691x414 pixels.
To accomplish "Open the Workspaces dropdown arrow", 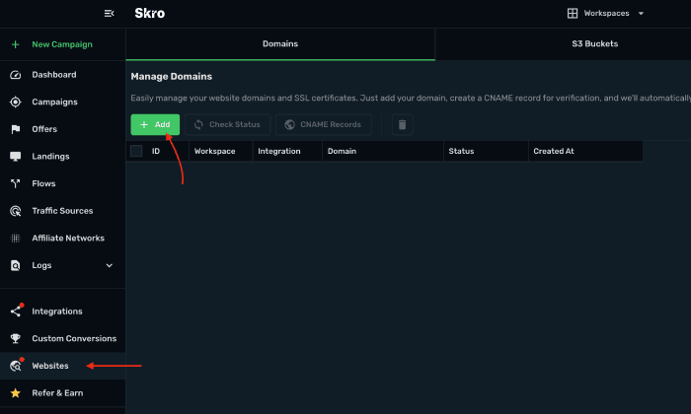I will pyautogui.click(x=641, y=14).
